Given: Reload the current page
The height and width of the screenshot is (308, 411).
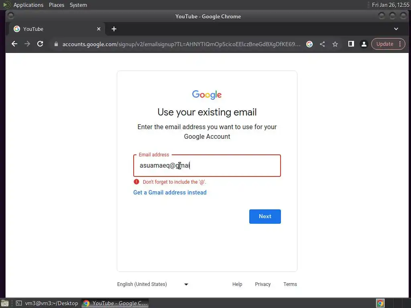Looking at the screenshot, I should coord(40,44).
